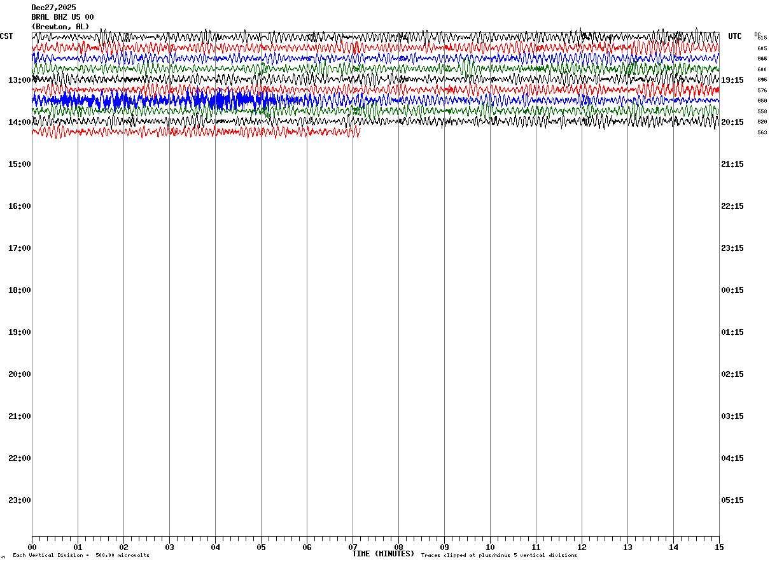Select the station code text BRAL BHZ US 00
Screen dimensions: 770x564
63,17
